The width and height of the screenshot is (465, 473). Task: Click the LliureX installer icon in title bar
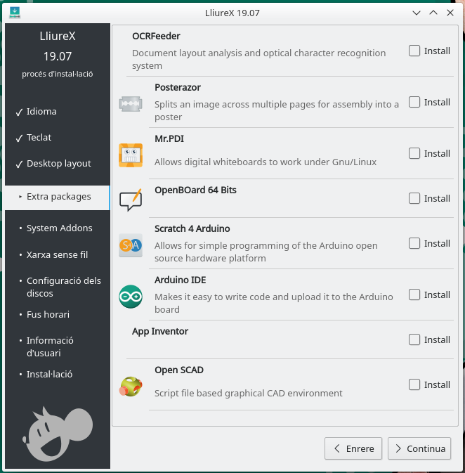(15, 13)
